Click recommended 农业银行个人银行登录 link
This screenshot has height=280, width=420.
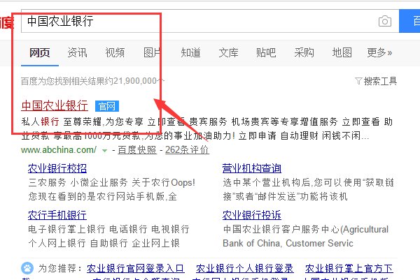click(x=245, y=269)
